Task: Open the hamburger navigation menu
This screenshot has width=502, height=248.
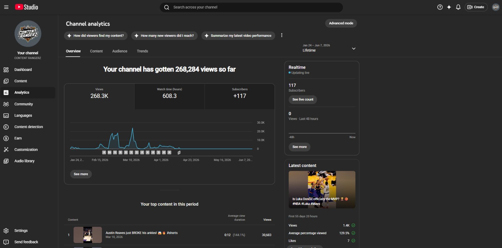Action: click(x=6, y=7)
